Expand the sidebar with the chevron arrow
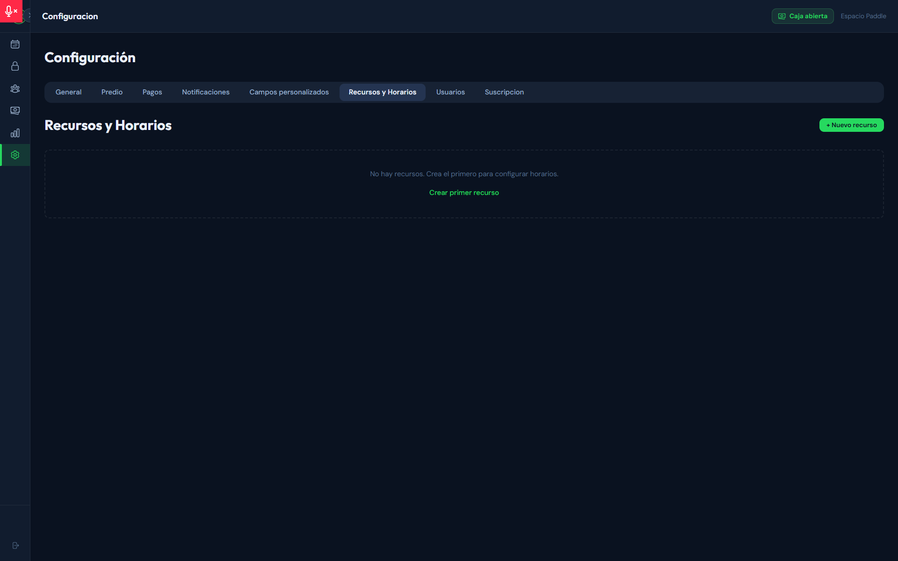898x561 pixels. (29, 15)
